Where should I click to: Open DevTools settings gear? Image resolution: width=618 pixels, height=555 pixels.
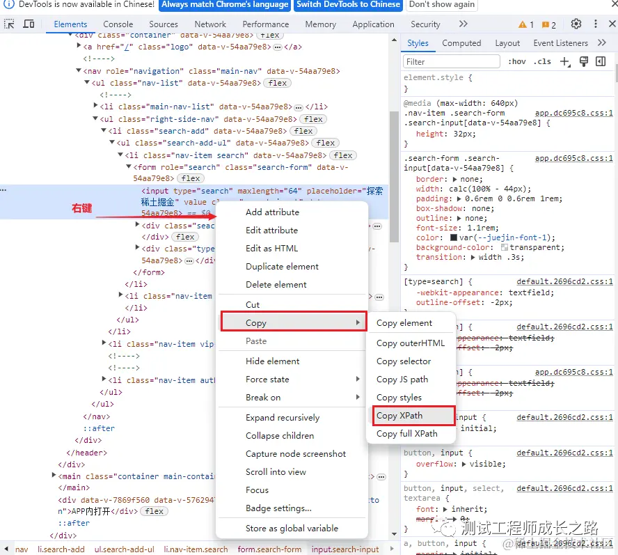(x=576, y=24)
